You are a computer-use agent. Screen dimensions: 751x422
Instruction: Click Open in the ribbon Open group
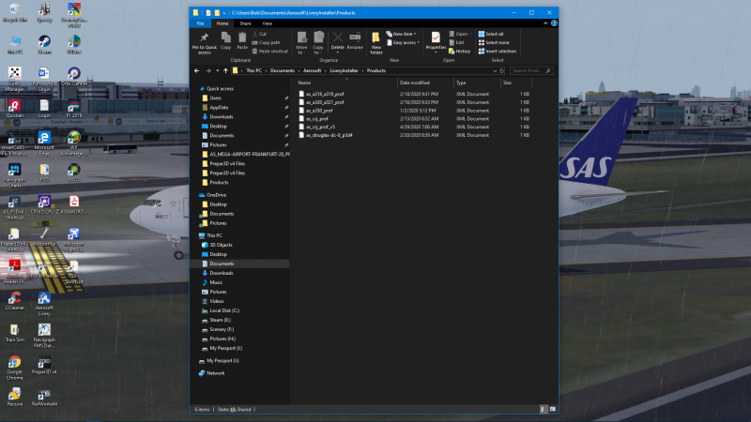[460, 34]
